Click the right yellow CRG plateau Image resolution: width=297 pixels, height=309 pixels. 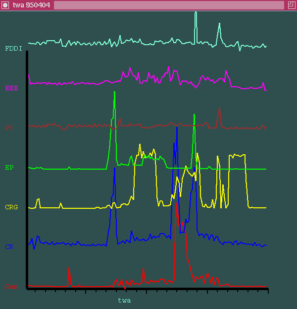237,156
